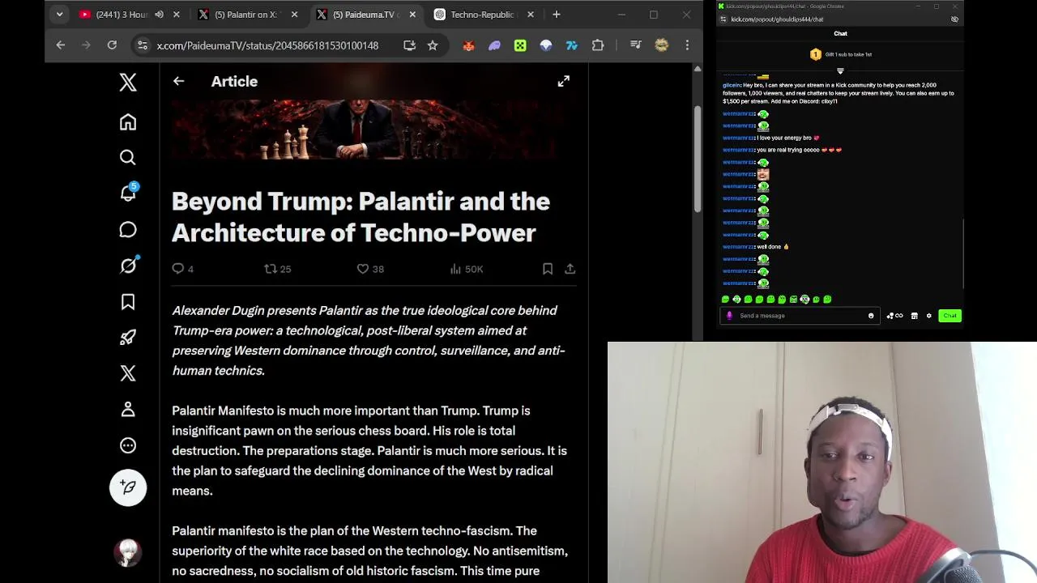Go back with the Article arrow

pyautogui.click(x=178, y=81)
